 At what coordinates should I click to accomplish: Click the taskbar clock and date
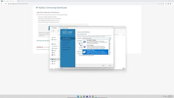[169, 96]
